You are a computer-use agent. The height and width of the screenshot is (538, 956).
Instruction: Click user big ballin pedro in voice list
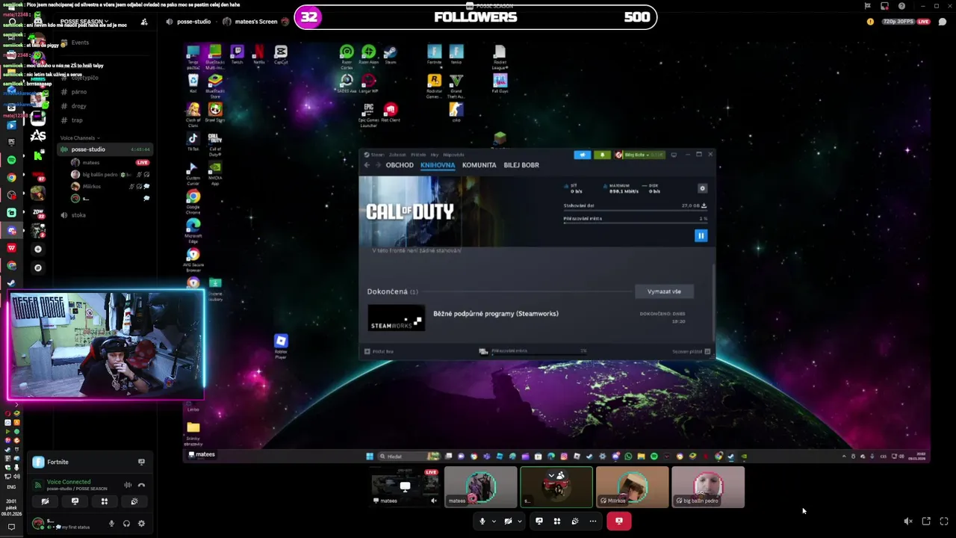click(100, 174)
